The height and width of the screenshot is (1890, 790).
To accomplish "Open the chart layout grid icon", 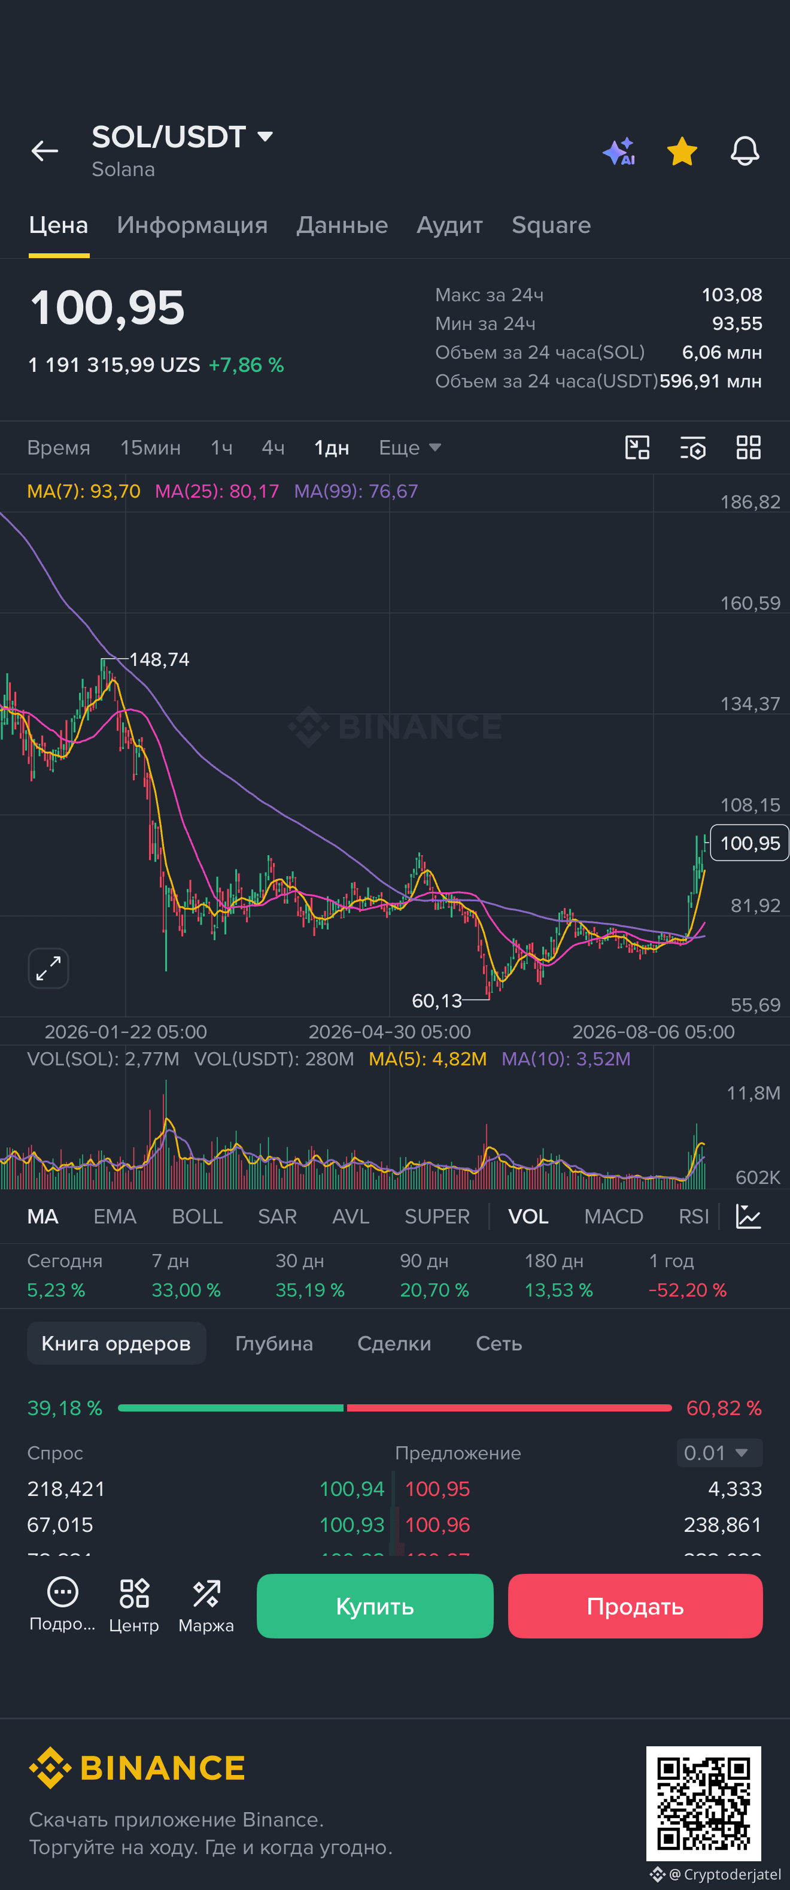I will point(748,447).
